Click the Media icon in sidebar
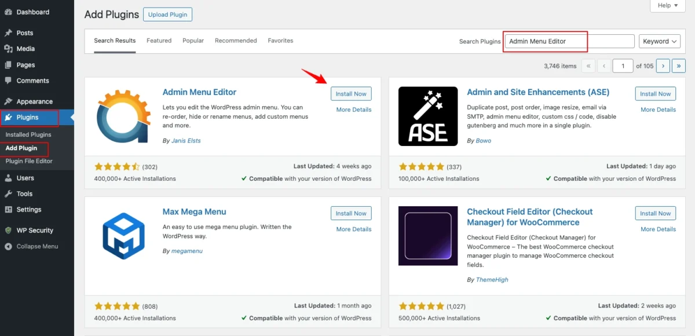This screenshot has height=336, width=695. pyautogui.click(x=8, y=49)
